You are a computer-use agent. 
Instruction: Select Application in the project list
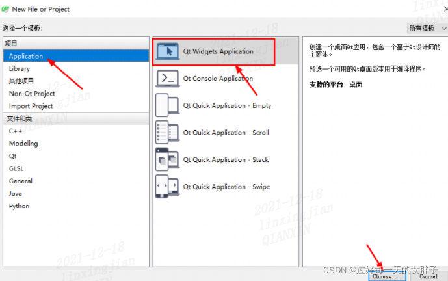(x=76, y=56)
